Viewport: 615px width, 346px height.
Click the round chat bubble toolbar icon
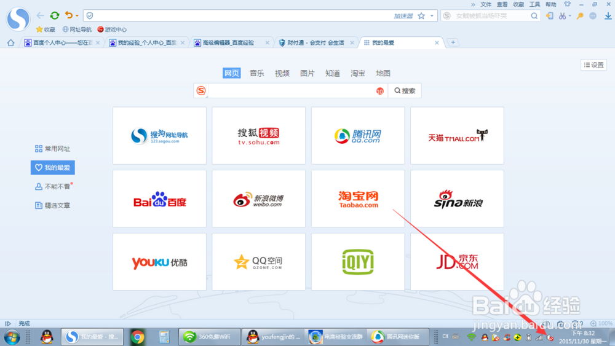[x=593, y=16]
